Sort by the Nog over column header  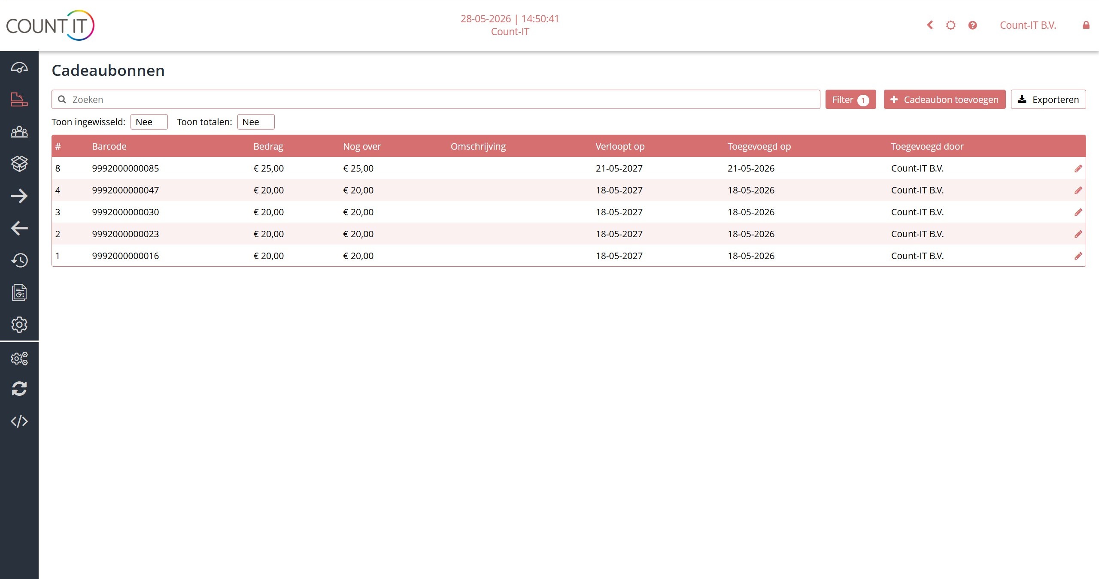[362, 146]
